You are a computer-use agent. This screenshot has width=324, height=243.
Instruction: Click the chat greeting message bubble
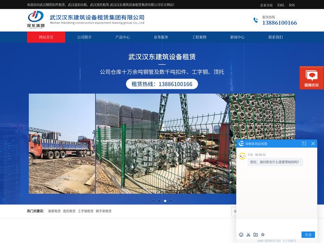click(x=275, y=162)
